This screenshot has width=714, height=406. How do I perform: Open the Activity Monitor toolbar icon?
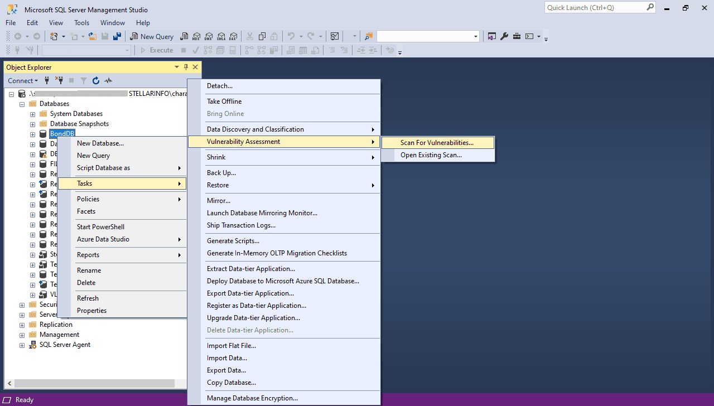(x=335, y=36)
